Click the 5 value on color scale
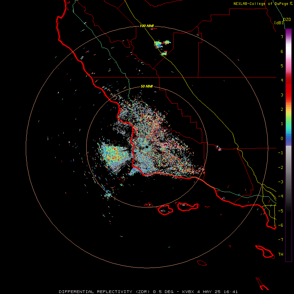 point(282,66)
